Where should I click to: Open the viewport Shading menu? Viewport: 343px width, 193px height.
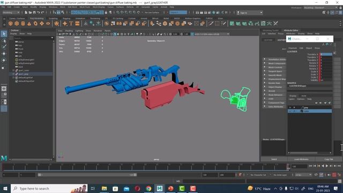point(69,31)
